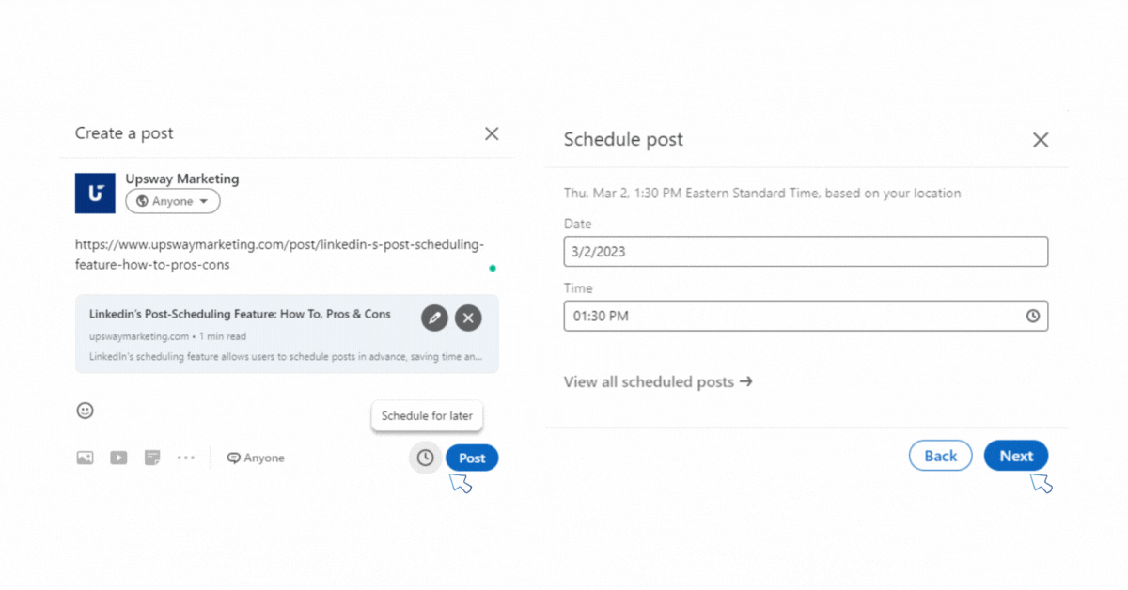
Task: Click the blue Post button
Action: click(472, 458)
